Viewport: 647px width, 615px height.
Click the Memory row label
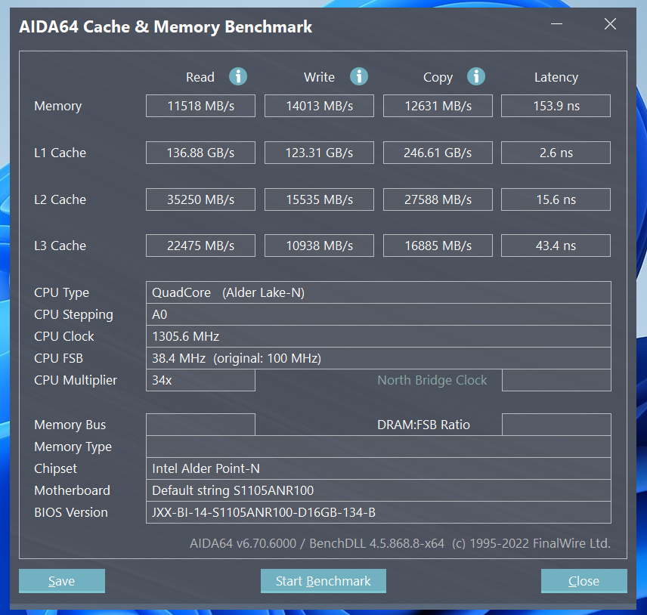click(x=57, y=107)
